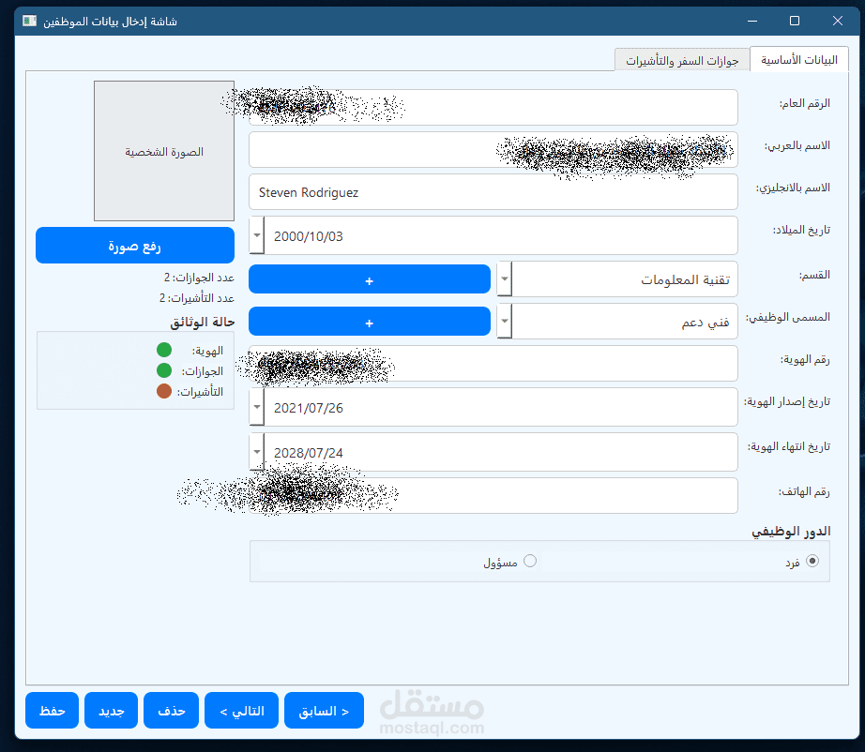Click the brown status dot beside التأشيرات
Screen dimensions: 865x752
click(164, 392)
